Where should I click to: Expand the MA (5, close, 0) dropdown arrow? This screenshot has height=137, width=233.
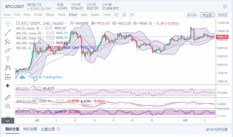tap(42, 28)
